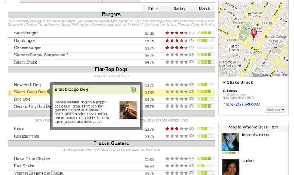This screenshot has width=294, height=175.
Task: Click the Google logo on map
Action: (x=228, y=72)
